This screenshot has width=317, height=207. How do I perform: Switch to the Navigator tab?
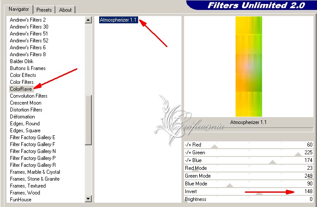19,9
